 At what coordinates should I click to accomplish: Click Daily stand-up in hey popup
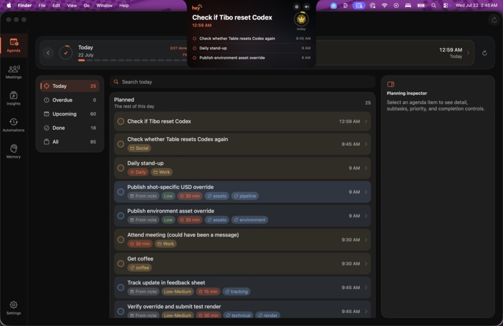[252, 48]
